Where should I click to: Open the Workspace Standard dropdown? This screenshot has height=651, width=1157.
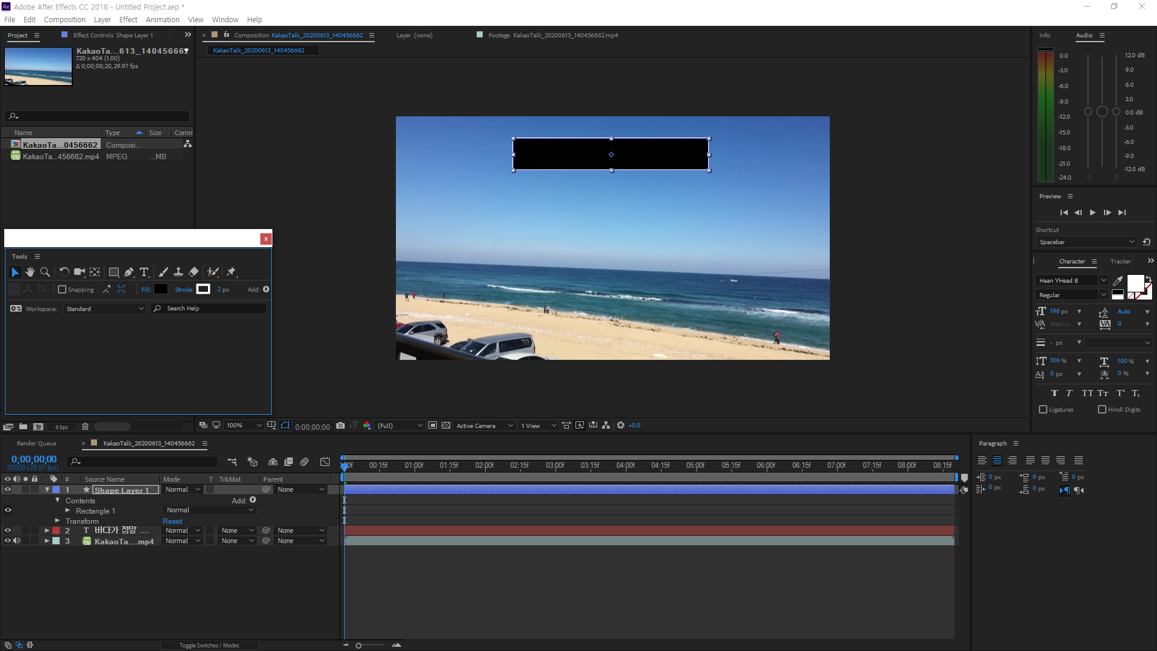coord(105,309)
